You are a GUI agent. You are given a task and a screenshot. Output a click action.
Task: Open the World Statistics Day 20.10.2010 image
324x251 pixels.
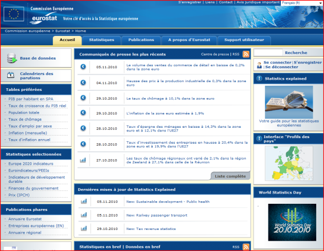(x=292, y=222)
